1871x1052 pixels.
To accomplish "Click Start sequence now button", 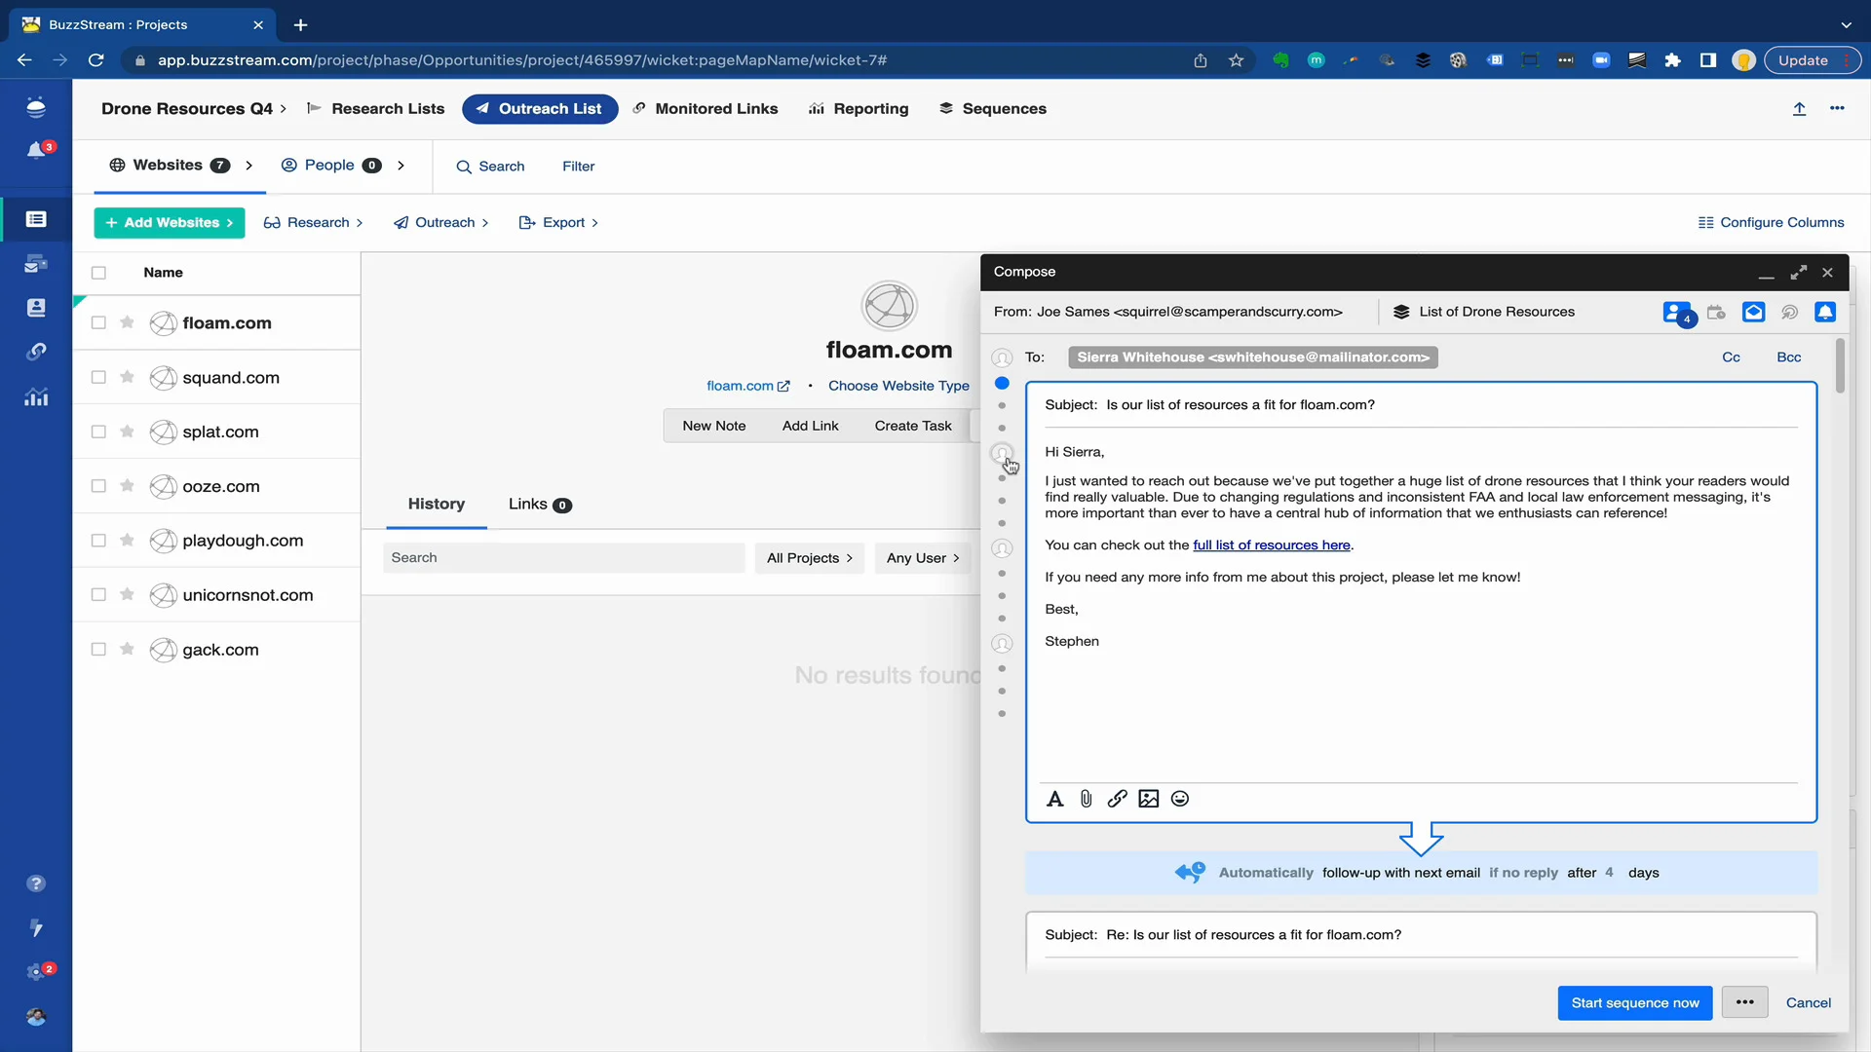I will (1634, 1002).
